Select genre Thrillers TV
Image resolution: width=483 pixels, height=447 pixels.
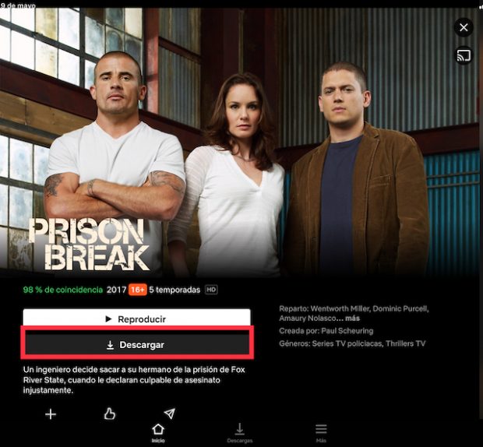[405, 343]
